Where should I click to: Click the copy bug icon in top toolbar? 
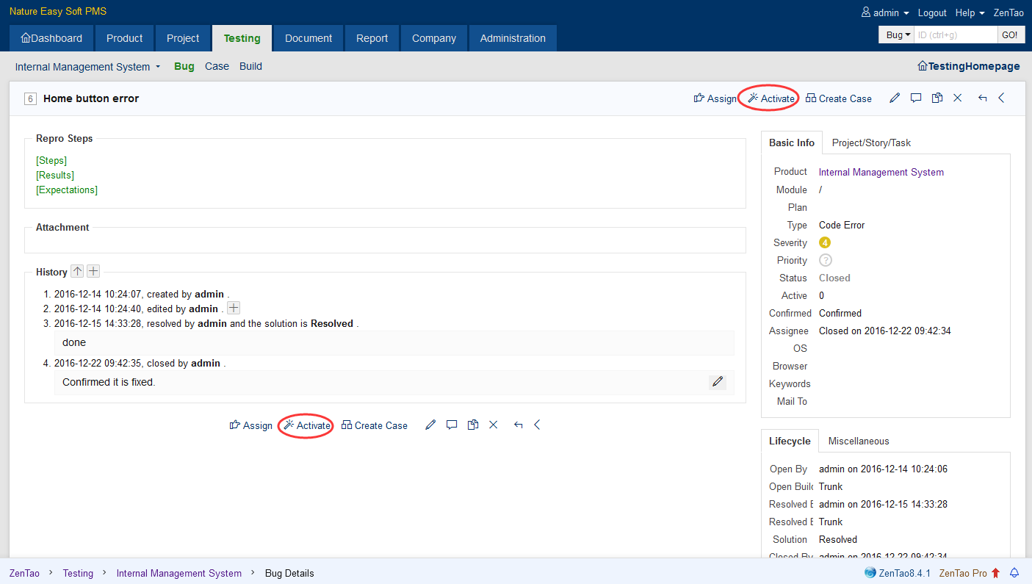(937, 98)
